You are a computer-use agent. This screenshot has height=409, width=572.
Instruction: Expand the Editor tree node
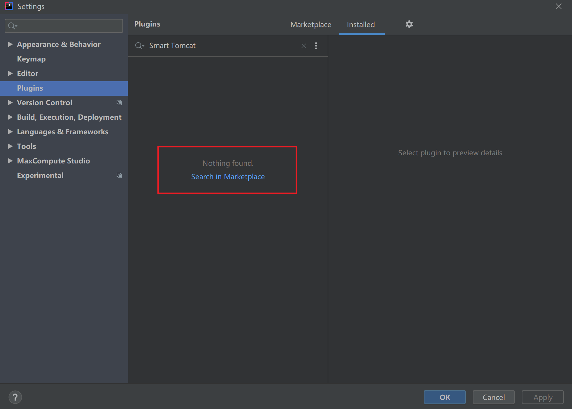[x=10, y=73]
